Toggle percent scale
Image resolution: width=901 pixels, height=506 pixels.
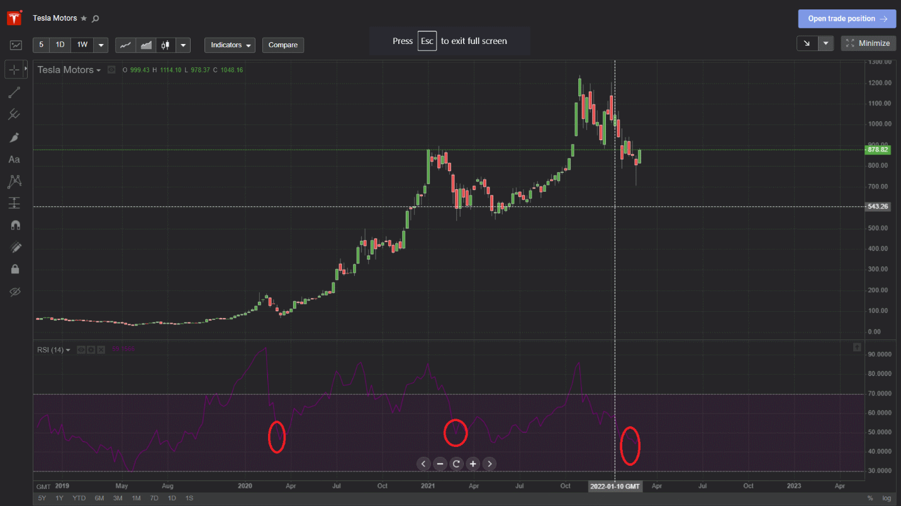870,498
